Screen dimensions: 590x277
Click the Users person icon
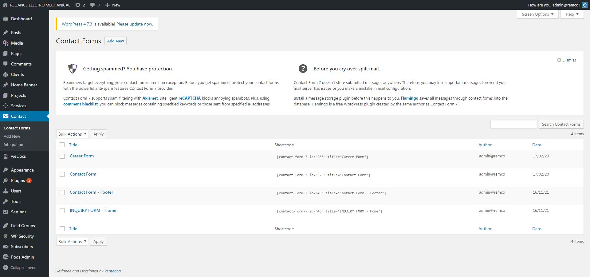click(6, 191)
